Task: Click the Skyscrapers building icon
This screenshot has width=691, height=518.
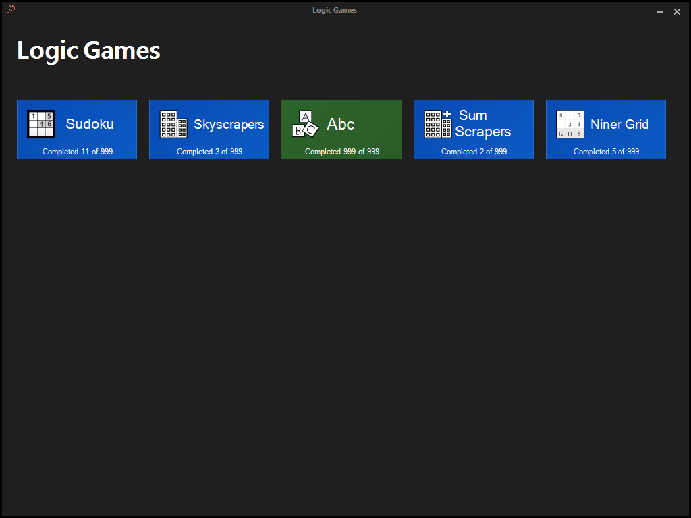Action: (173, 124)
